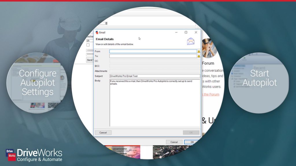
Task: Edit the Subject field 'DriveWorks Pro Email Test'
Action: 155,76
